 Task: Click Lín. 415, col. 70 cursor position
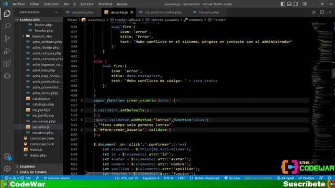click(127, 178)
